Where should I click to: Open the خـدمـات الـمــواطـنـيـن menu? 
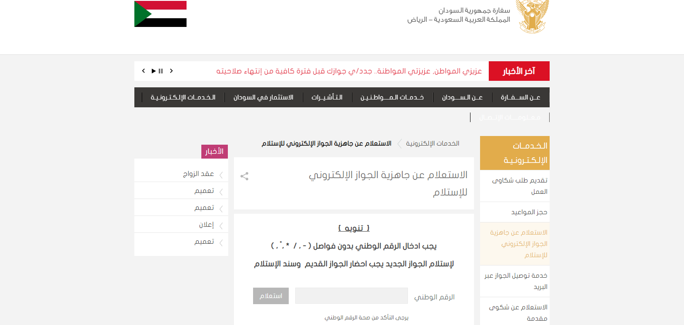click(x=392, y=97)
